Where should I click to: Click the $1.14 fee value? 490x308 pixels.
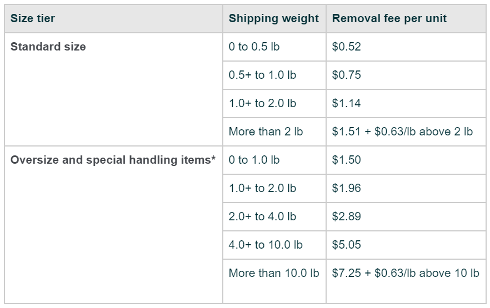(x=347, y=103)
